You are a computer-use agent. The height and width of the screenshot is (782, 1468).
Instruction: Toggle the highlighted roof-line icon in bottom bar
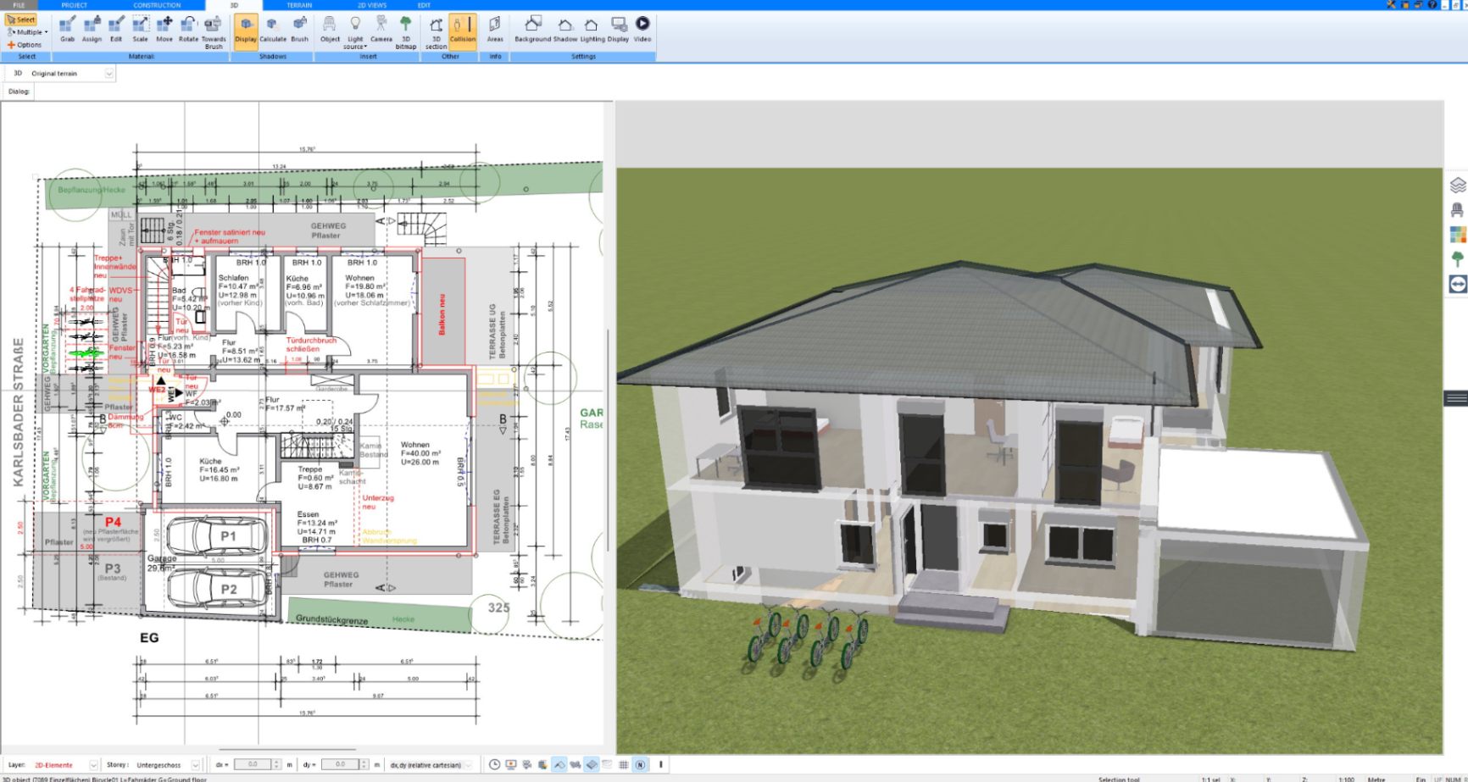tap(559, 764)
